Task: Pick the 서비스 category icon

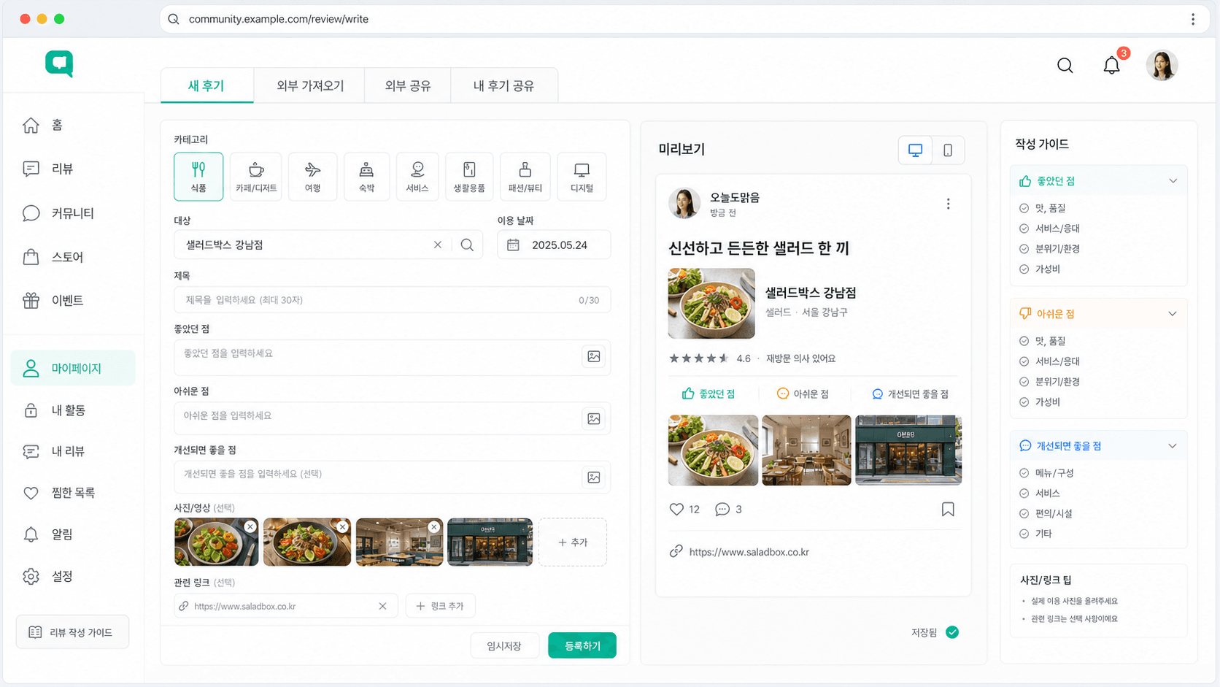Action: (x=417, y=176)
